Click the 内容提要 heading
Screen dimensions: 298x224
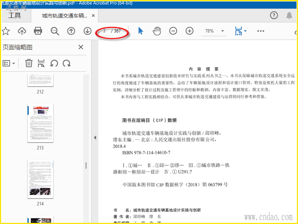[x=203, y=69]
